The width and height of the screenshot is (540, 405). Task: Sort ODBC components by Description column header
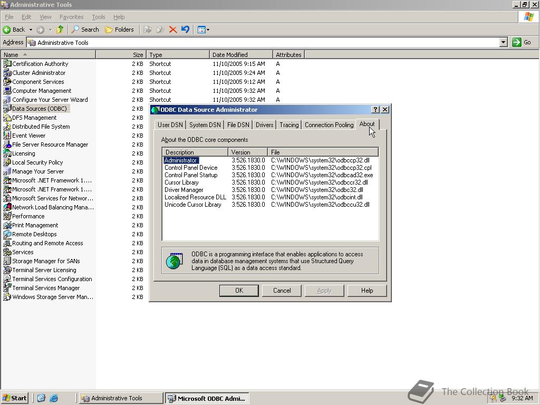coord(195,152)
